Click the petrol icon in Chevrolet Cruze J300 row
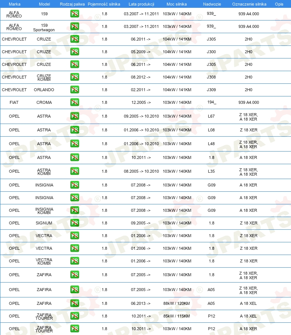The width and height of the screenshot is (291, 335). click(x=74, y=51)
